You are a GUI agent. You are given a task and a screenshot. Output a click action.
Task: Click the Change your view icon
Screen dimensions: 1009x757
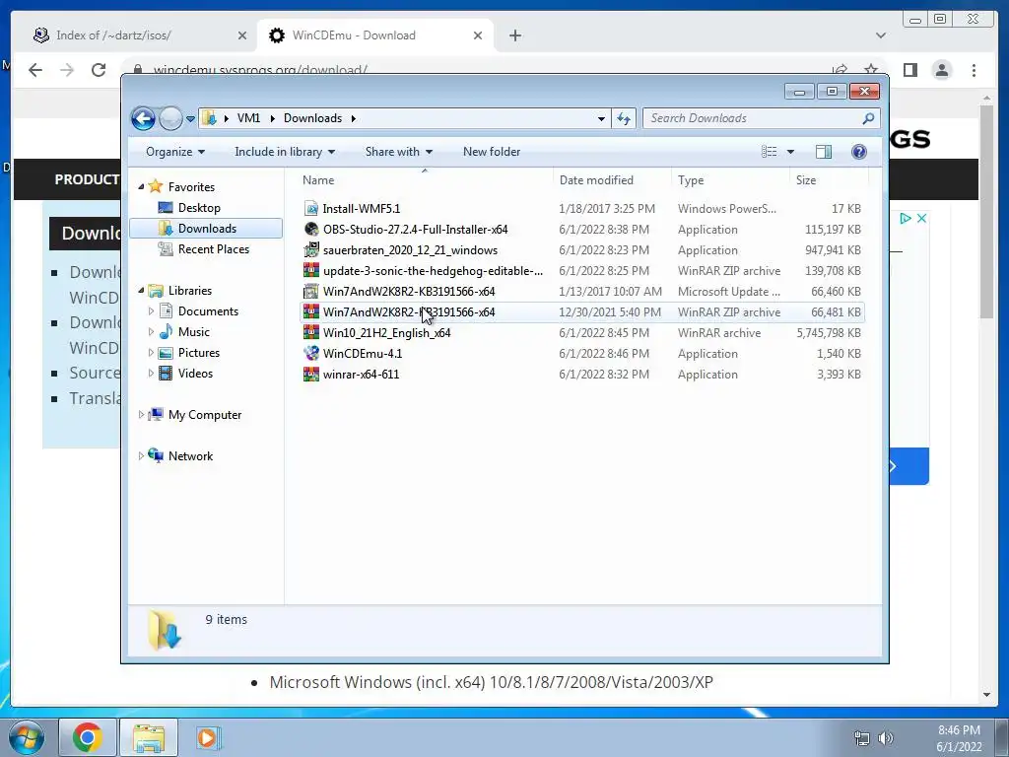(x=769, y=152)
